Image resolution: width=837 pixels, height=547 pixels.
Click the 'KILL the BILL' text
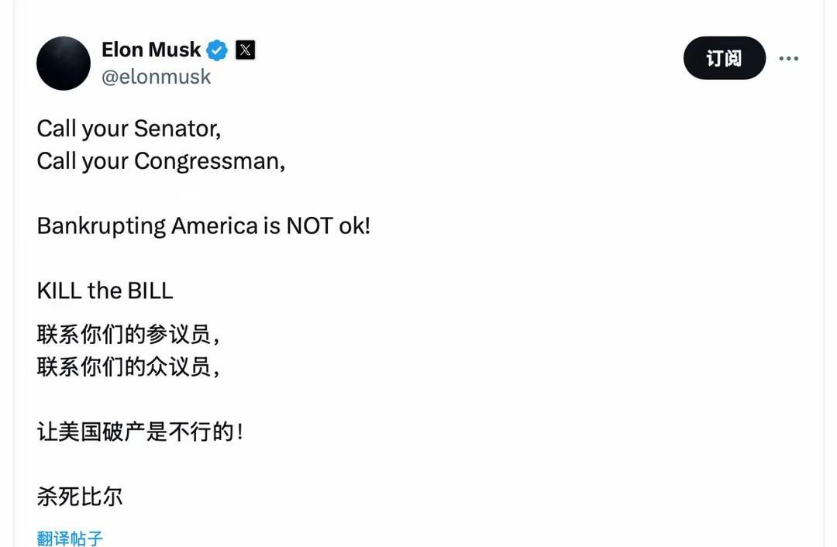[105, 291]
